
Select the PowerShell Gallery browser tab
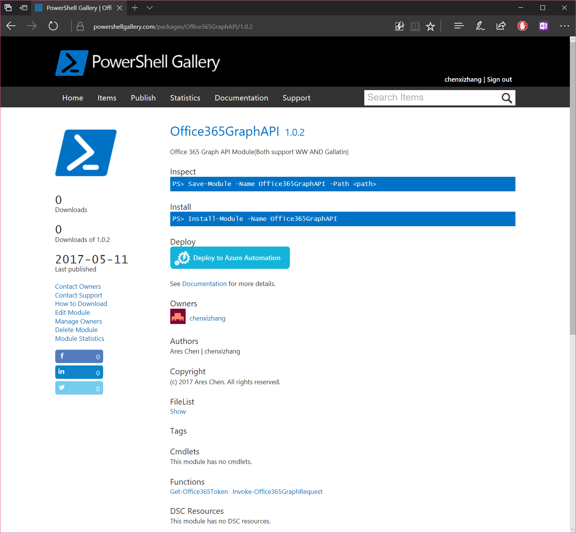[x=75, y=8]
